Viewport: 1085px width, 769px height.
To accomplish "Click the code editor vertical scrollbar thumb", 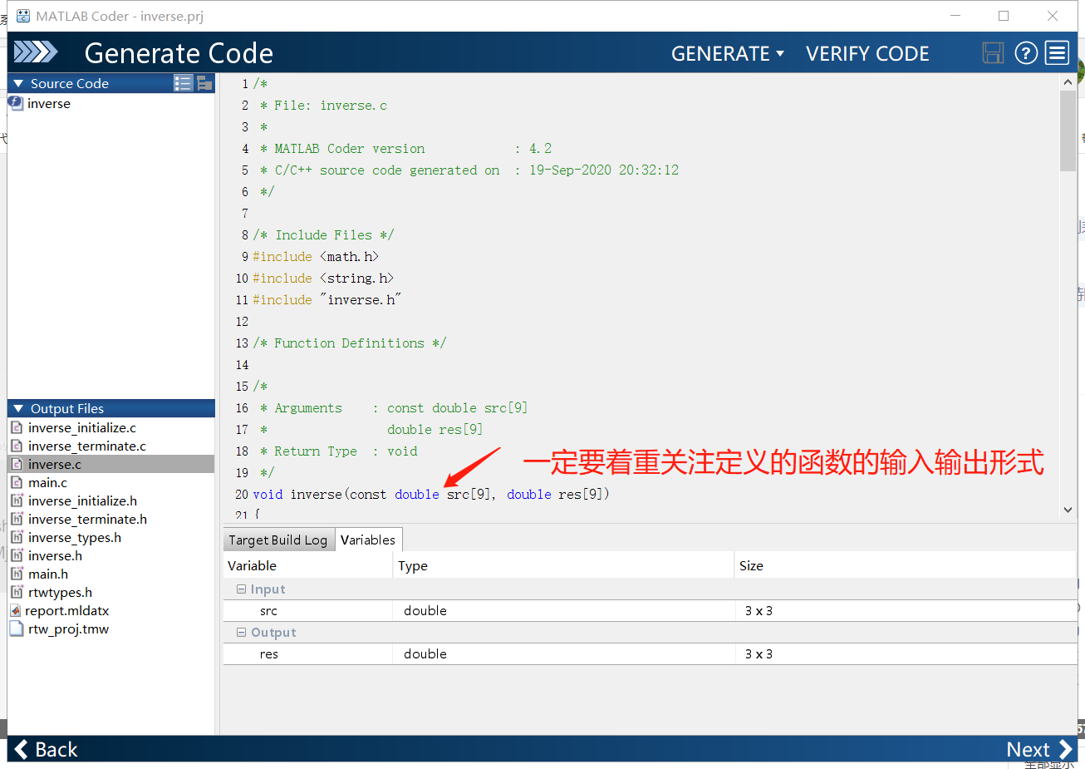I will pyautogui.click(x=1068, y=131).
